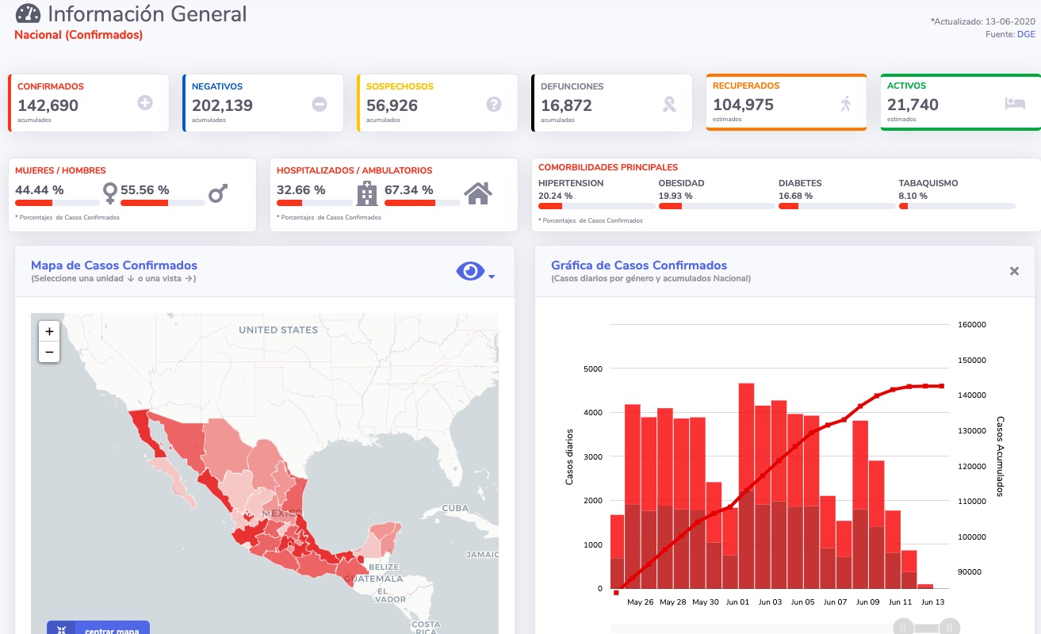This screenshot has width=1041, height=634.
Task: Expand the dropdown arrow next to the eye icon
Action: point(492,277)
